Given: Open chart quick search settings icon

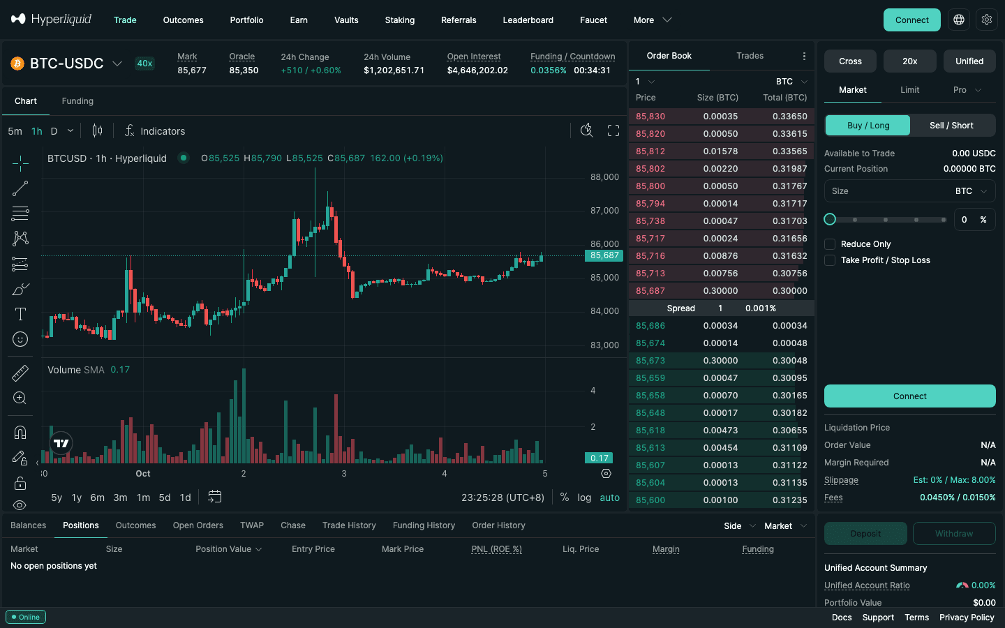Looking at the screenshot, I should tap(587, 130).
